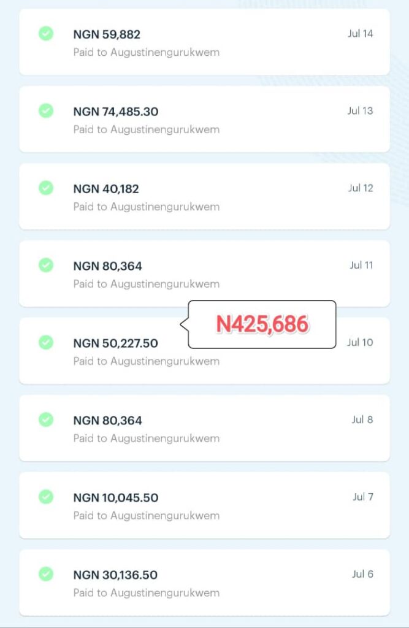Click the red N425,686 callout bubble

point(262,324)
